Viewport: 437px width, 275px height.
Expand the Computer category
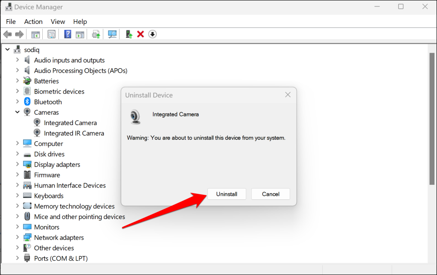click(17, 143)
